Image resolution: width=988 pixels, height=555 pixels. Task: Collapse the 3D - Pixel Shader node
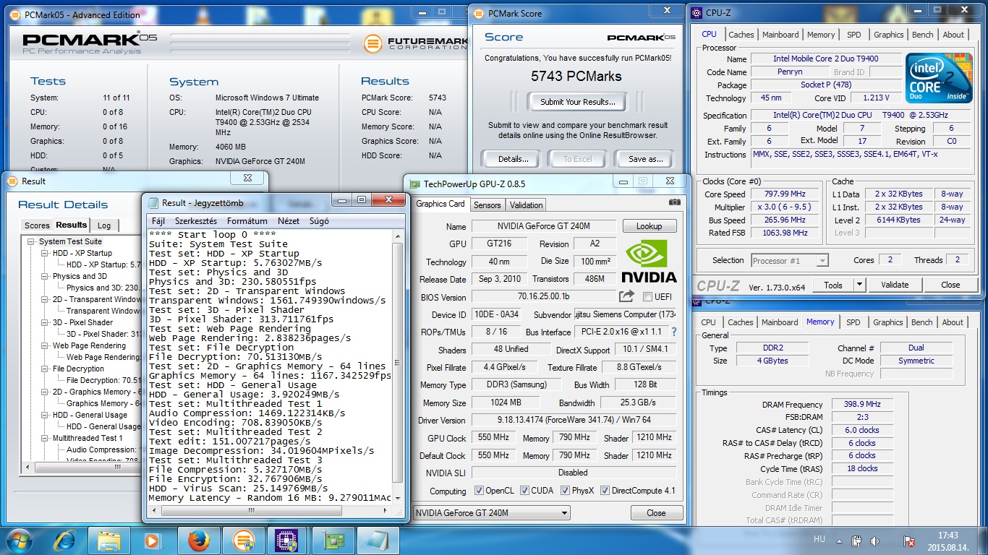coord(45,323)
